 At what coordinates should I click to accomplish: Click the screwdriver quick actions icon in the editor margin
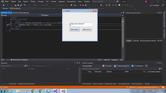[8, 25]
